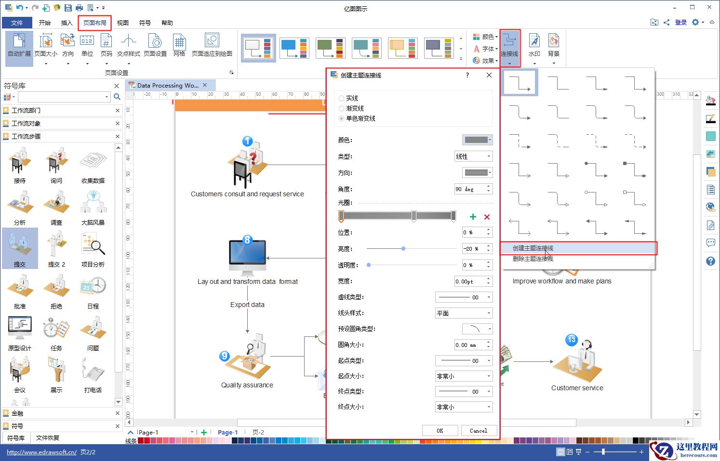Image resolution: width=720 pixels, height=461 pixels.
Task: Click the help question mark sidebar icon
Action: (x=710, y=261)
